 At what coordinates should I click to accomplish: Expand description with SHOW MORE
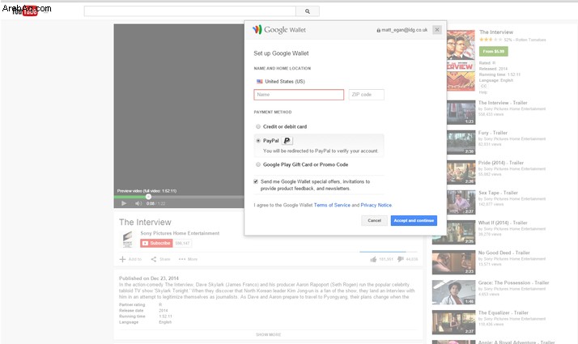click(x=269, y=334)
